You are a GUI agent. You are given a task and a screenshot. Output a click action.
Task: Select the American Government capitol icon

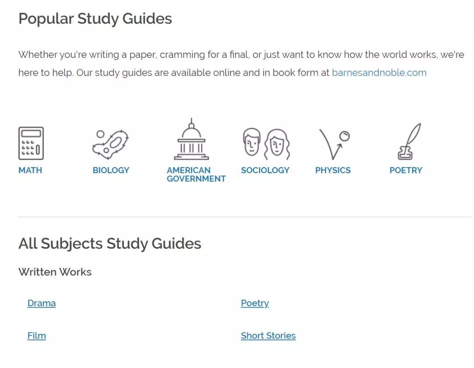[x=191, y=140]
